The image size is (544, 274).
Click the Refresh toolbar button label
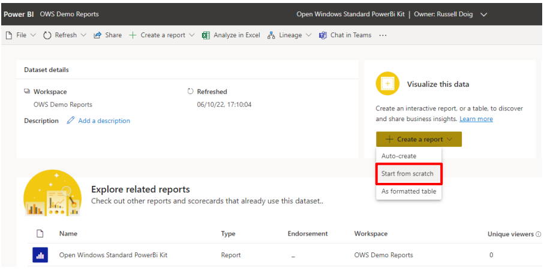(x=65, y=35)
